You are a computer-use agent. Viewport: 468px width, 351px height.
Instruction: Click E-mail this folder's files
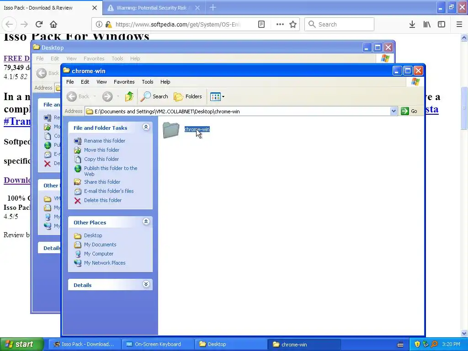(109, 191)
